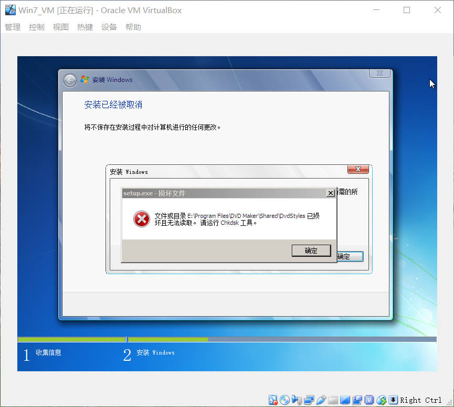Image resolution: width=454 pixels, height=407 pixels.
Task: Close the main 安装 Windows wizard window
Action: tap(379, 74)
